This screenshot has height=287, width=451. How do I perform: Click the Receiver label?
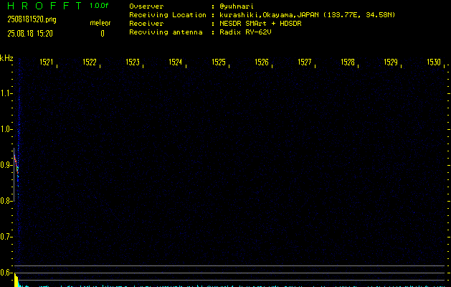146,23
